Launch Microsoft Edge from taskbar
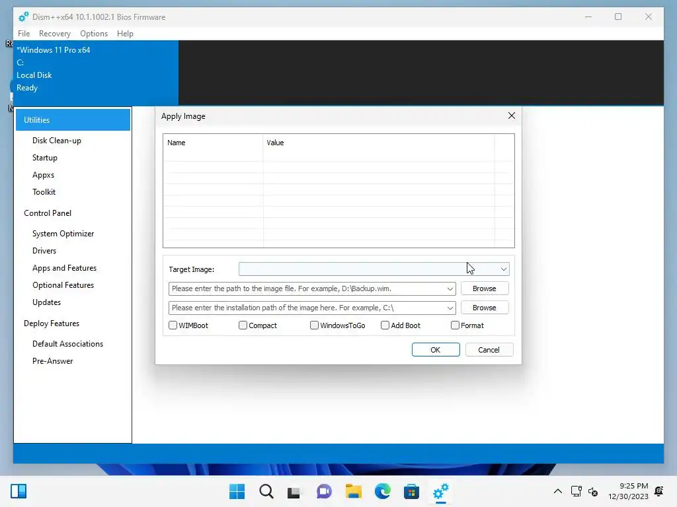 pos(383,491)
